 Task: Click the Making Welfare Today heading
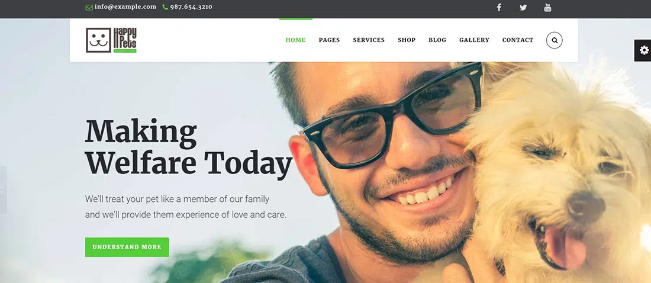click(x=189, y=147)
